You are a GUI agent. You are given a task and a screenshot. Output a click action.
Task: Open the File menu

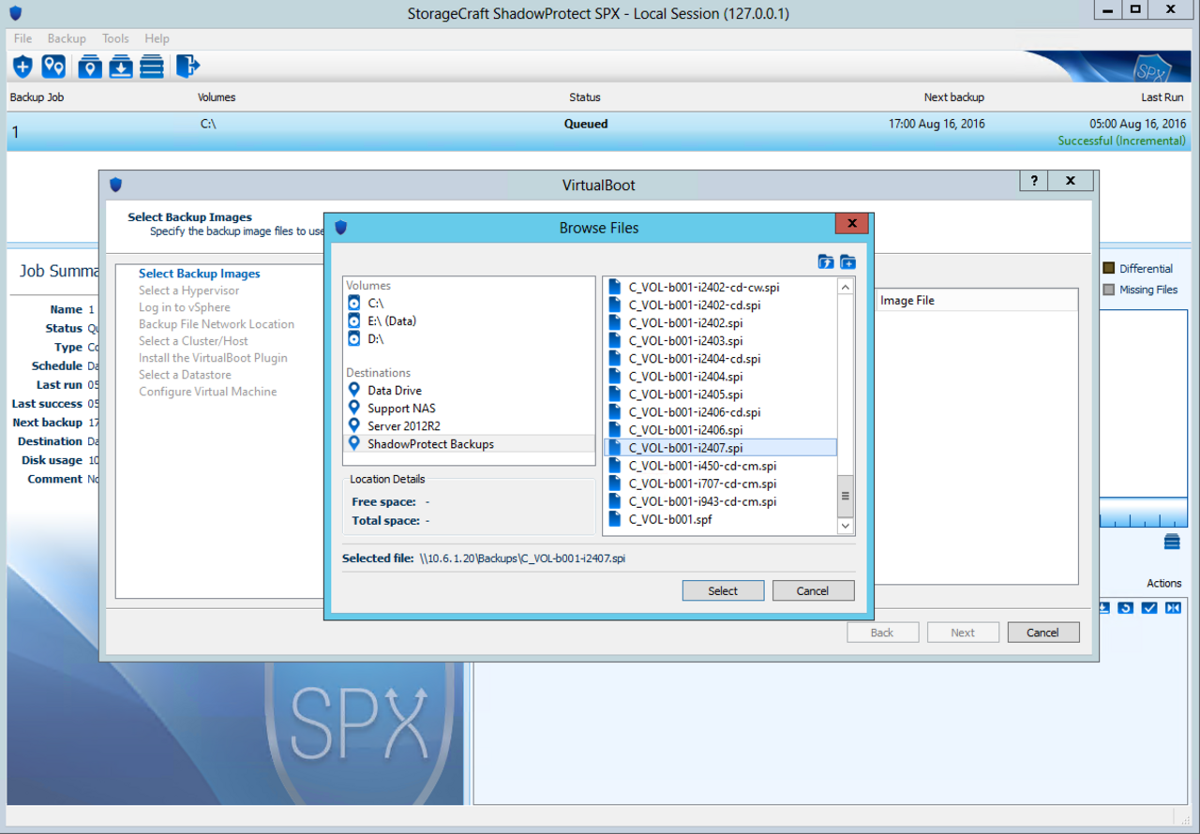point(22,38)
